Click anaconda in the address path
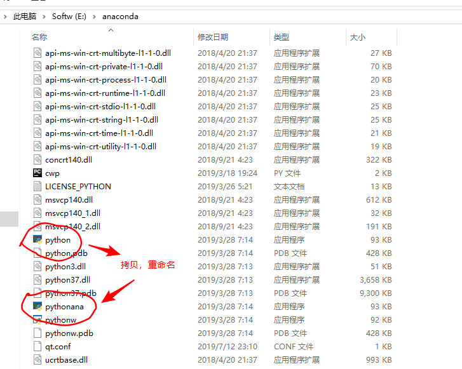This screenshot has width=462, height=369. coord(120,17)
